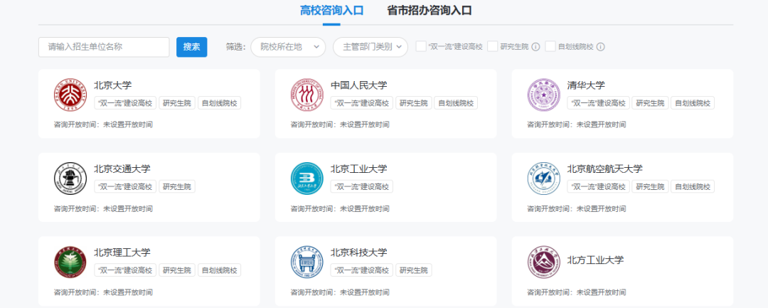The height and width of the screenshot is (308, 768).
Task: Click the Renmin University (中国人民大学) logo
Action: pyautogui.click(x=307, y=95)
